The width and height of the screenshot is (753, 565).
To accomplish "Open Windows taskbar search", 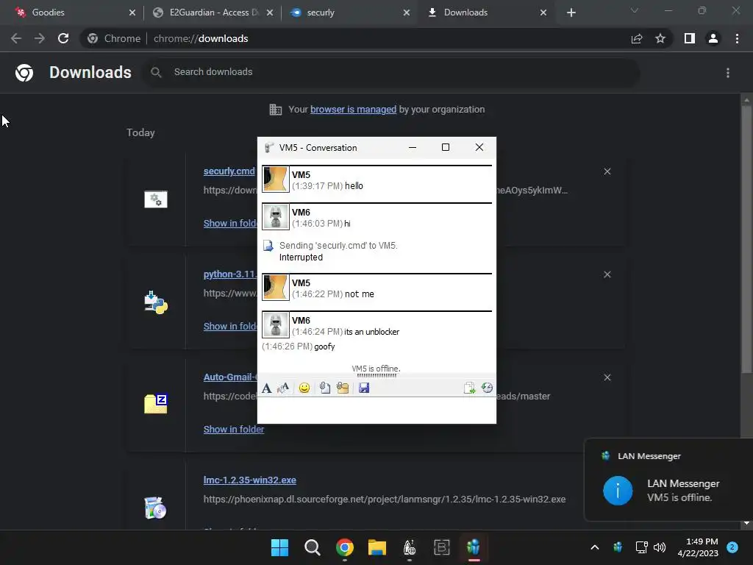I will pos(312,547).
